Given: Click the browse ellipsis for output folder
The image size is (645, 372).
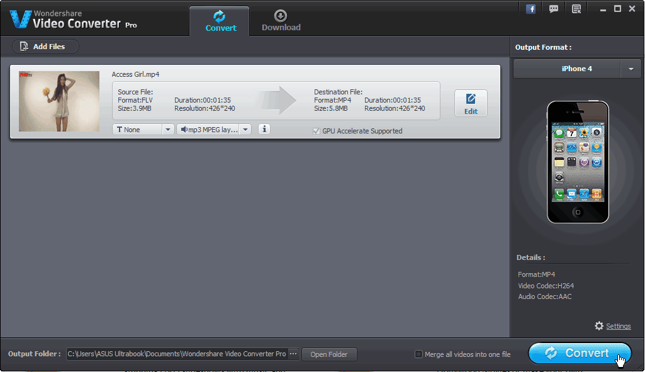Looking at the screenshot, I should 293,354.
